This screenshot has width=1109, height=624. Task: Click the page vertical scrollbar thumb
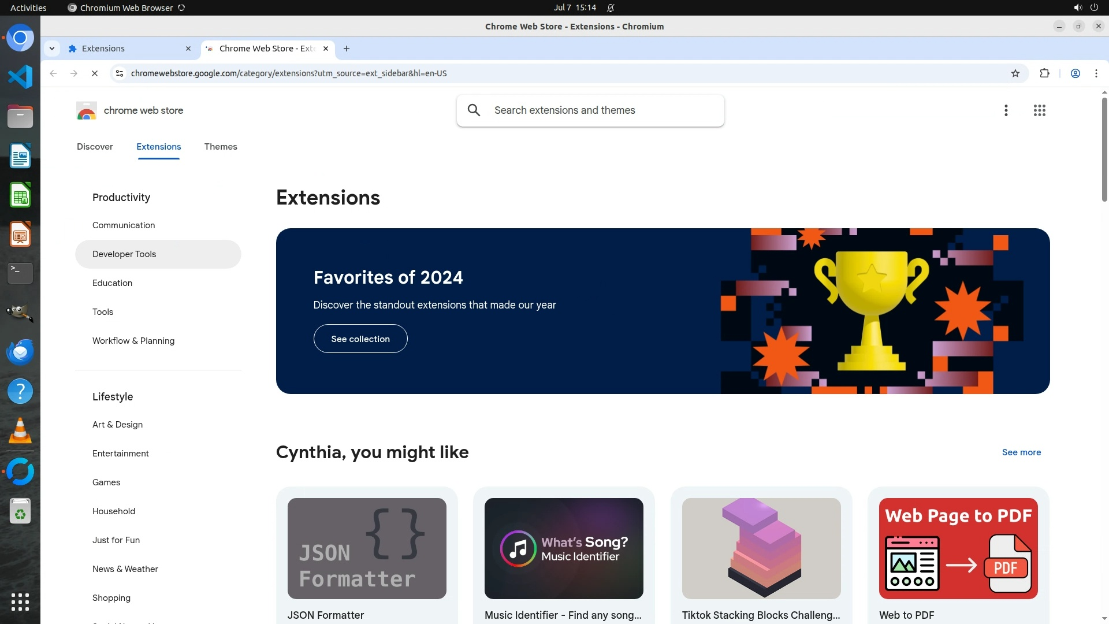pos(1104,150)
